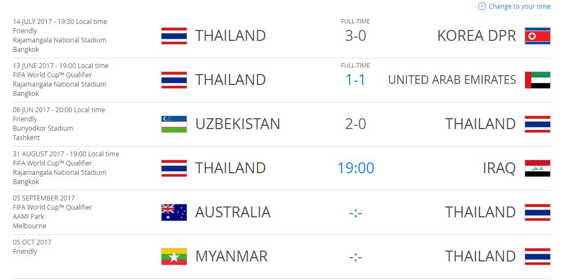The height and width of the screenshot is (280, 579).
Task: Select the KOREA DPR team name
Action: 476,36
